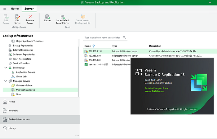Click the Application Groups icon

pyautogui.click(x=13, y=72)
